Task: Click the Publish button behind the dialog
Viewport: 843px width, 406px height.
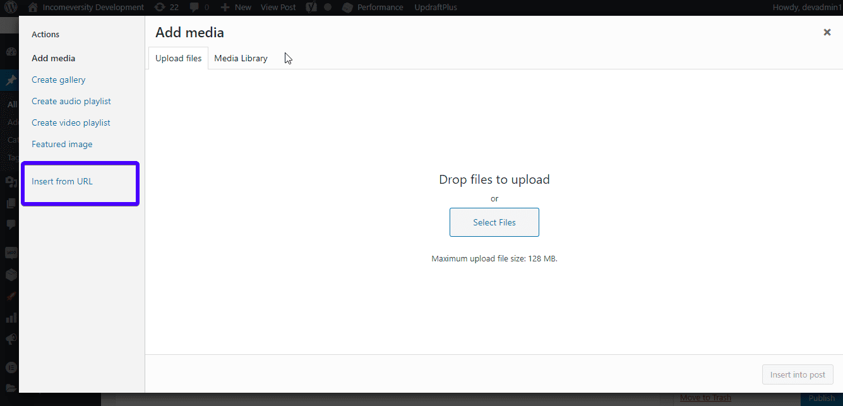Action: tap(822, 398)
